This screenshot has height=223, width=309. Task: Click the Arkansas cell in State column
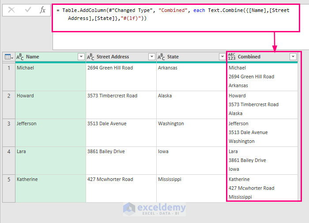[x=192, y=77]
